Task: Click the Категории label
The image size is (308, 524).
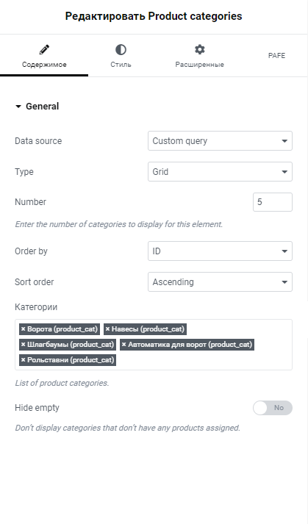Action: pos(36,307)
